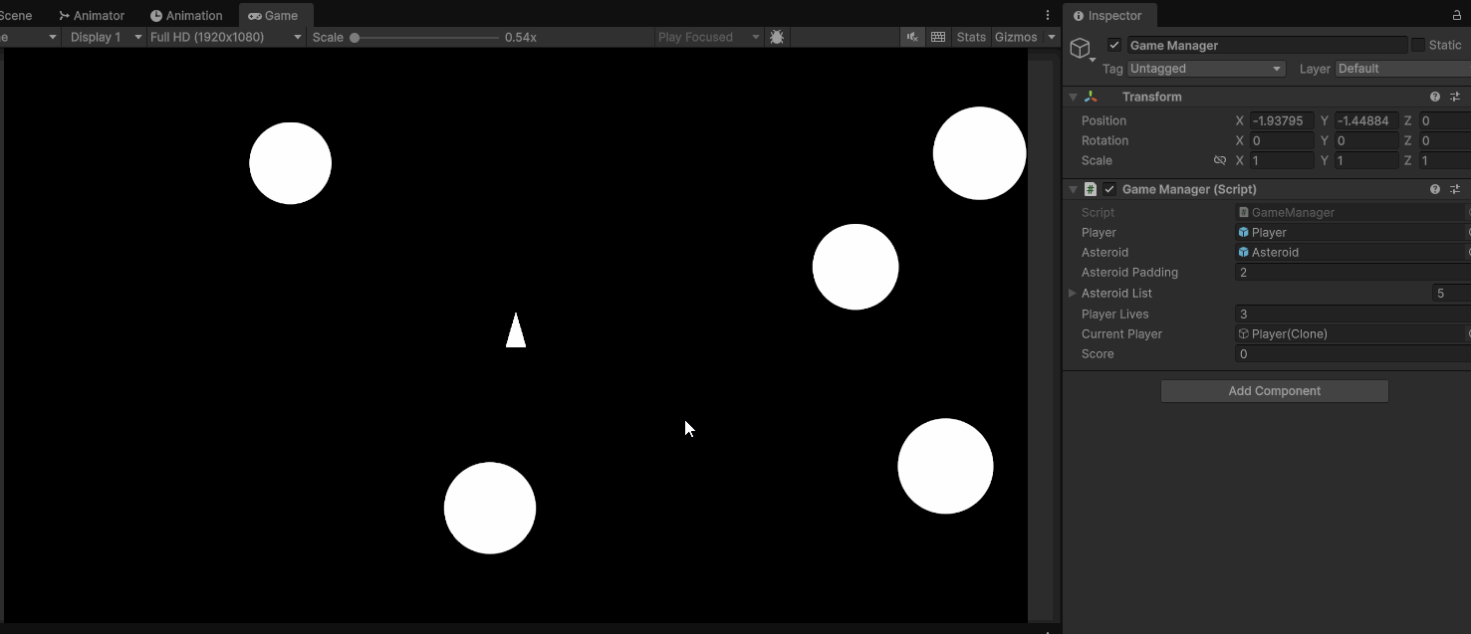
Task: Toggle the mute audio icon in Game view
Action: (x=912, y=37)
